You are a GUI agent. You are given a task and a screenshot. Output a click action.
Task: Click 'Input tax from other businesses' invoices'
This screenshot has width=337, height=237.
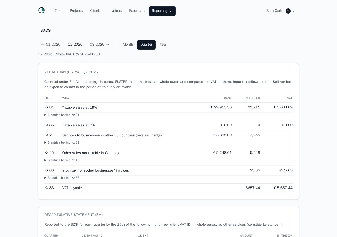coord(96,171)
